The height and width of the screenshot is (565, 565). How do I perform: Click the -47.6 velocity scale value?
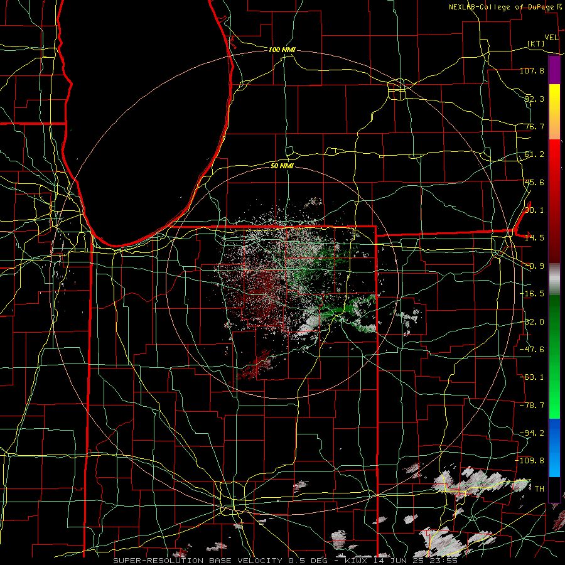click(x=532, y=350)
